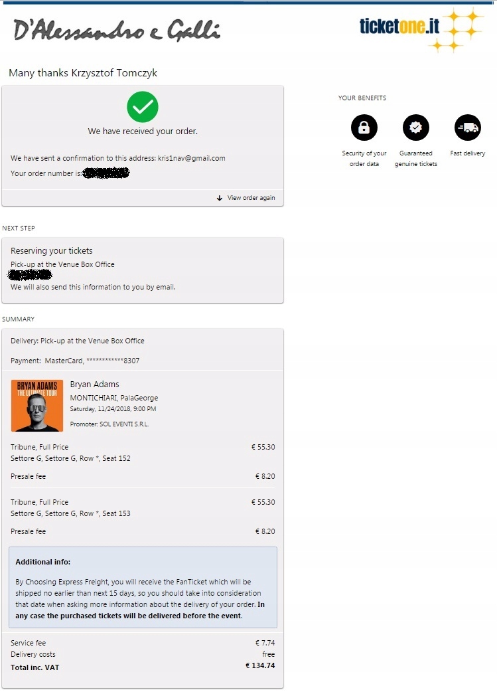The image size is (497, 692).
Task: Click the Total inc. VAT amount
Action: pyautogui.click(x=260, y=665)
